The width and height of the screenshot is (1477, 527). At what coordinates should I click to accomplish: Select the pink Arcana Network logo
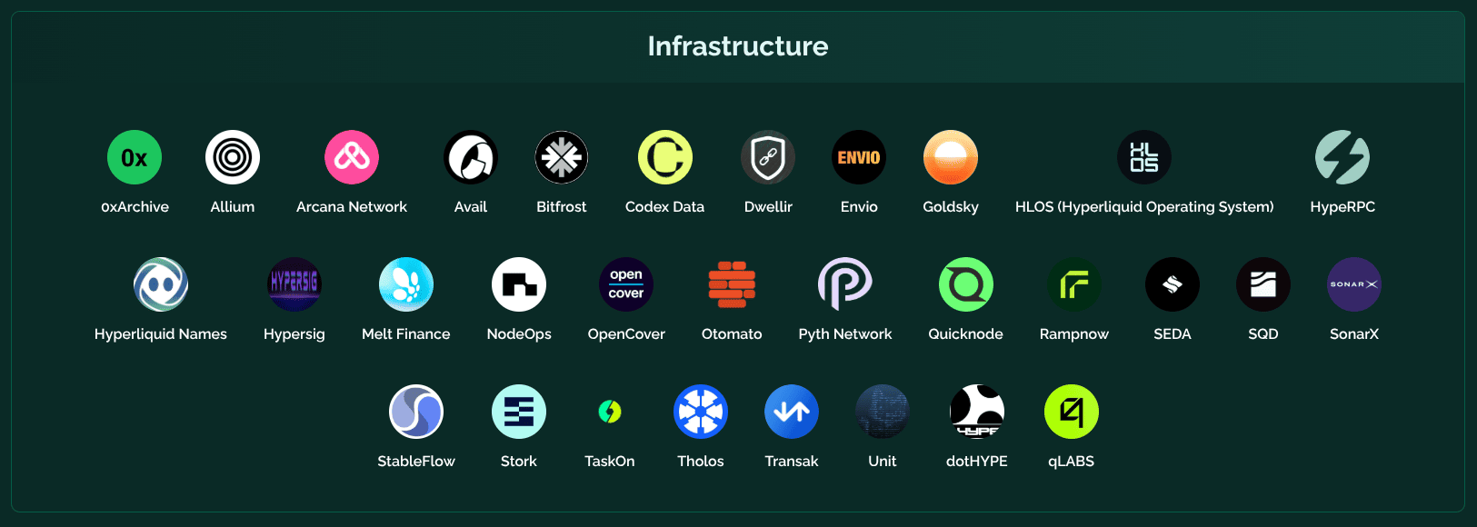click(352, 157)
